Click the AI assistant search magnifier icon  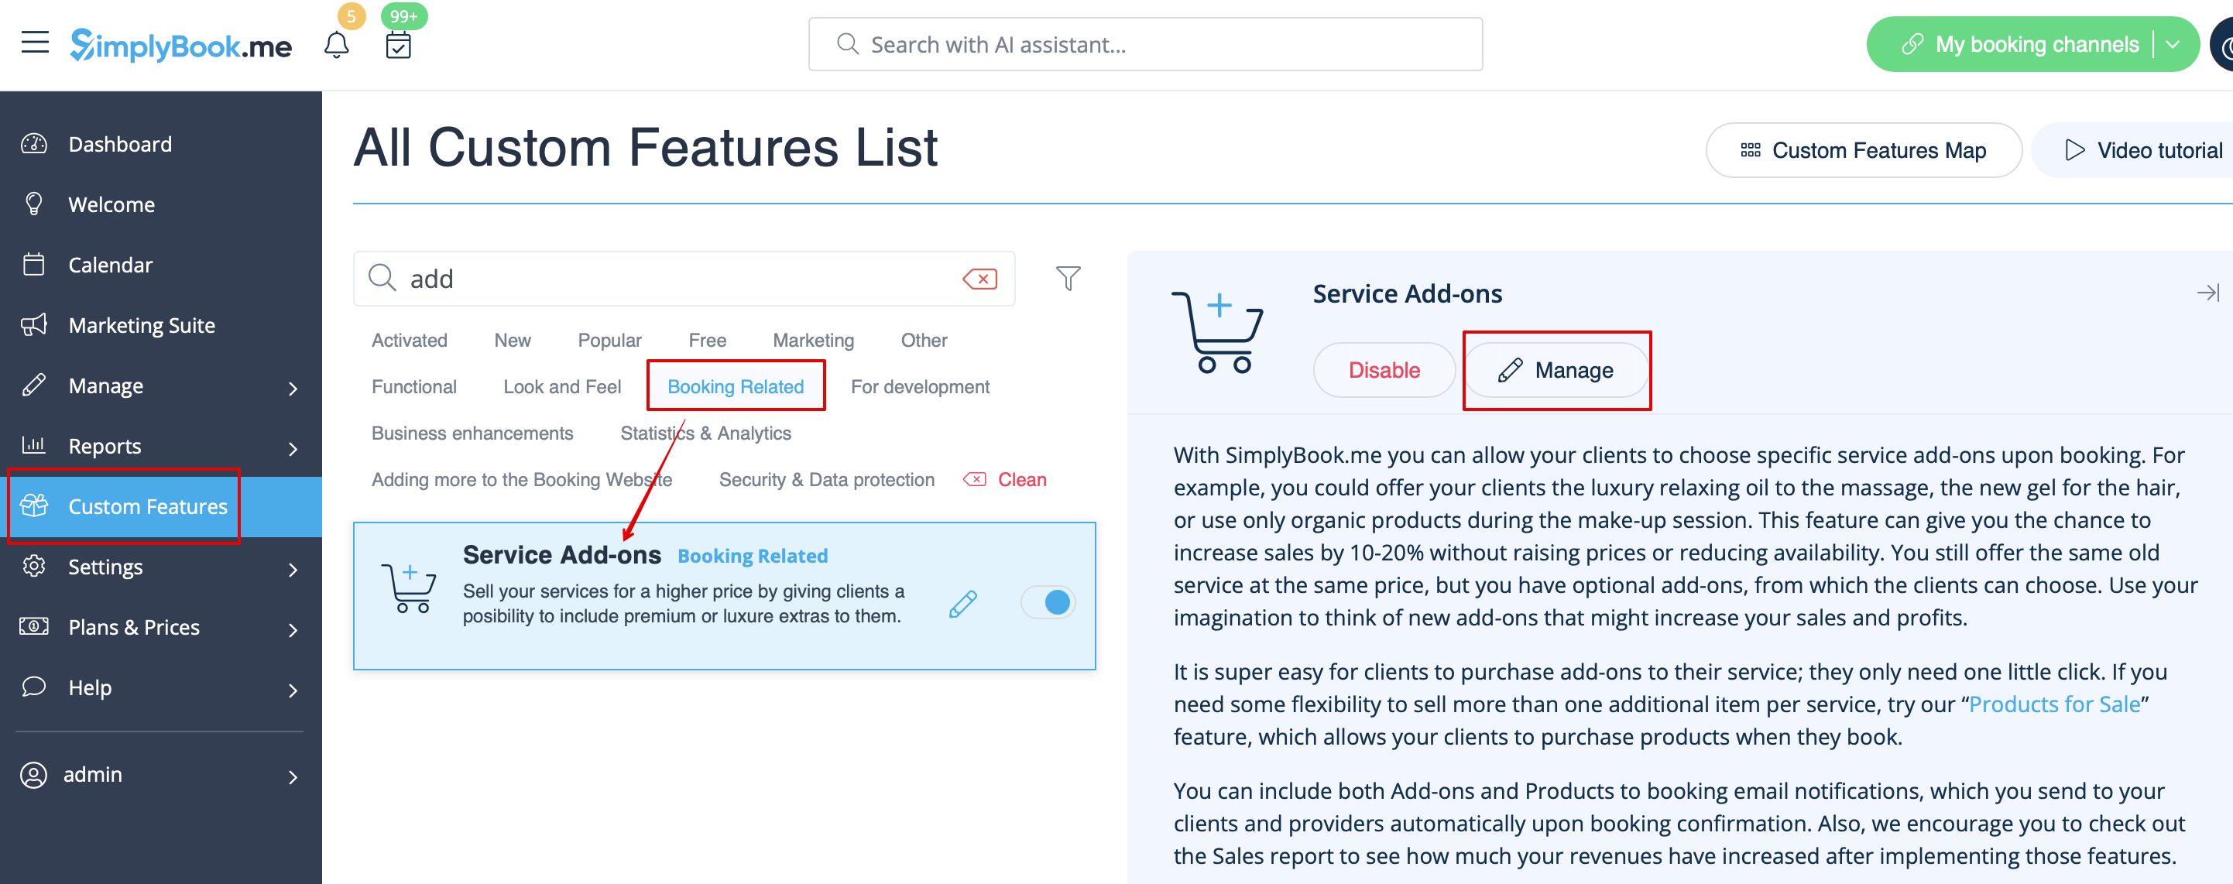coord(847,44)
